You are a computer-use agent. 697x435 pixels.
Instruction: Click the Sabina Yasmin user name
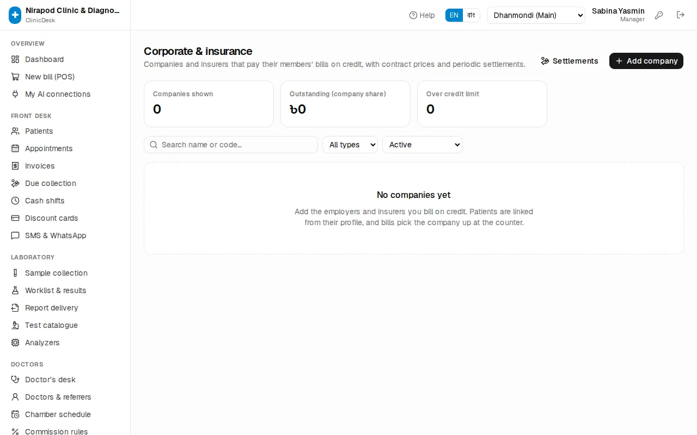click(618, 11)
